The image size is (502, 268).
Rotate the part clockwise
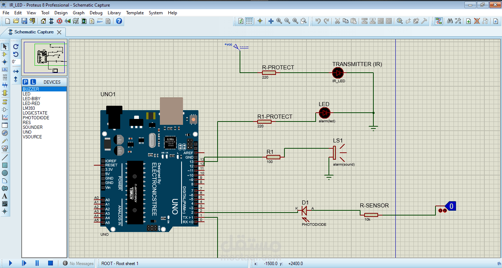[x=16, y=47]
